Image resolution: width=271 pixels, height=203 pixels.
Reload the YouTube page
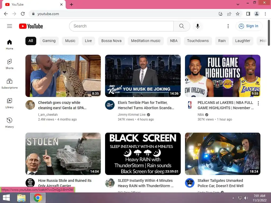click(23, 14)
